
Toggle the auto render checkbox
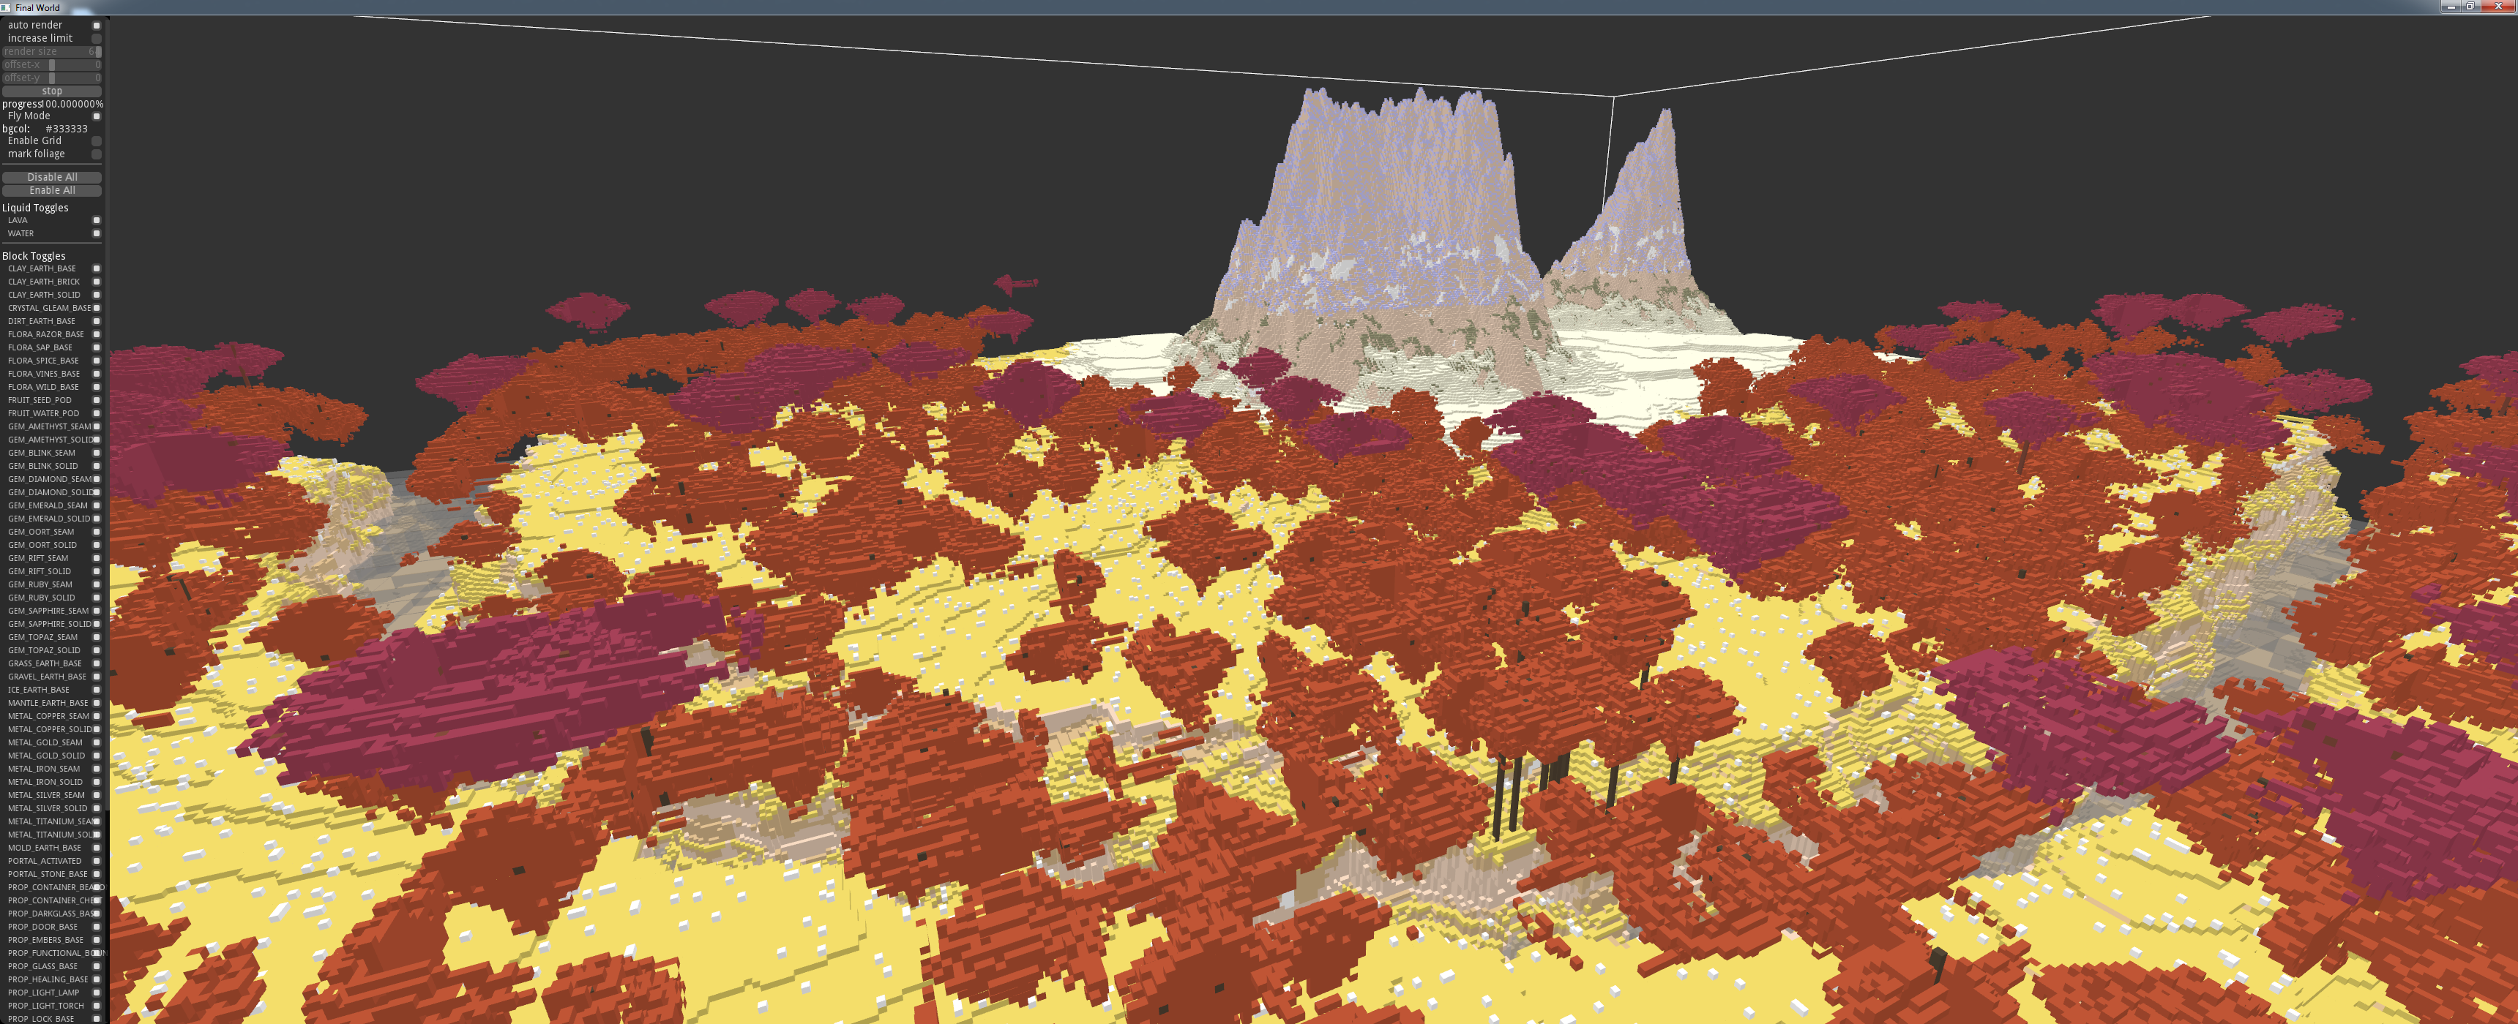(96, 26)
